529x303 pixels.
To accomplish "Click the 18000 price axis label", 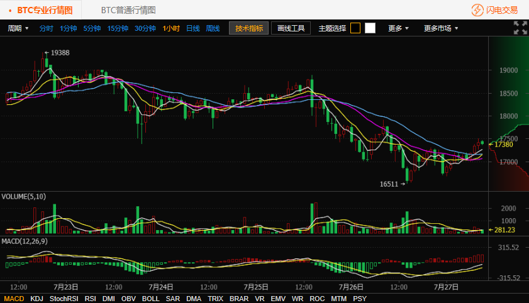I will 508,116.
